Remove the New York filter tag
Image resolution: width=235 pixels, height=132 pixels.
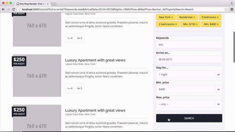[172, 17]
